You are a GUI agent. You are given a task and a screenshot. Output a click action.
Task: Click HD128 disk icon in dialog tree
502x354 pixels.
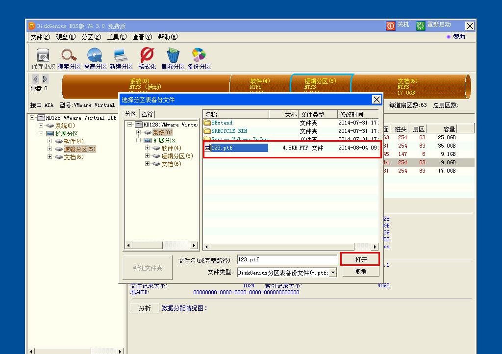138,125
